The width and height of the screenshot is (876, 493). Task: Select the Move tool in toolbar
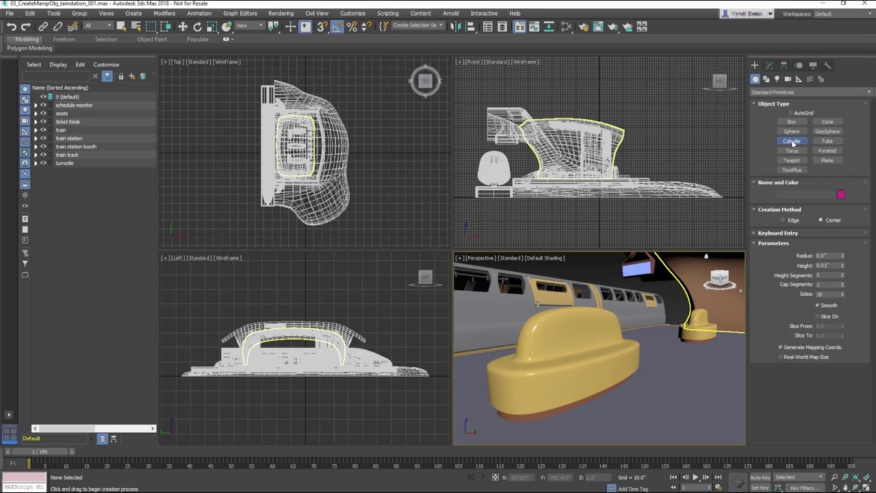183,27
